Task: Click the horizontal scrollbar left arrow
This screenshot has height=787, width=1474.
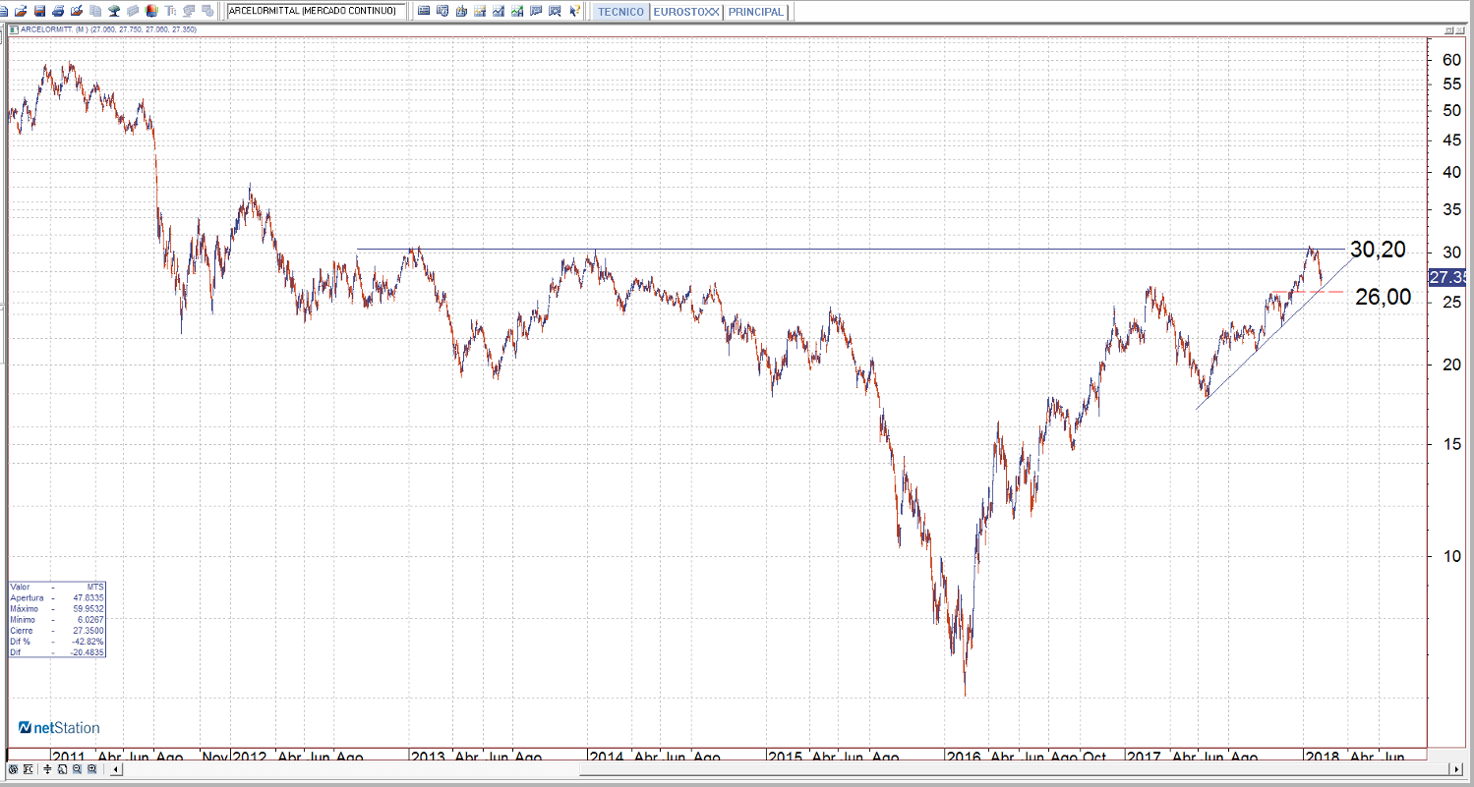Action: [116, 769]
